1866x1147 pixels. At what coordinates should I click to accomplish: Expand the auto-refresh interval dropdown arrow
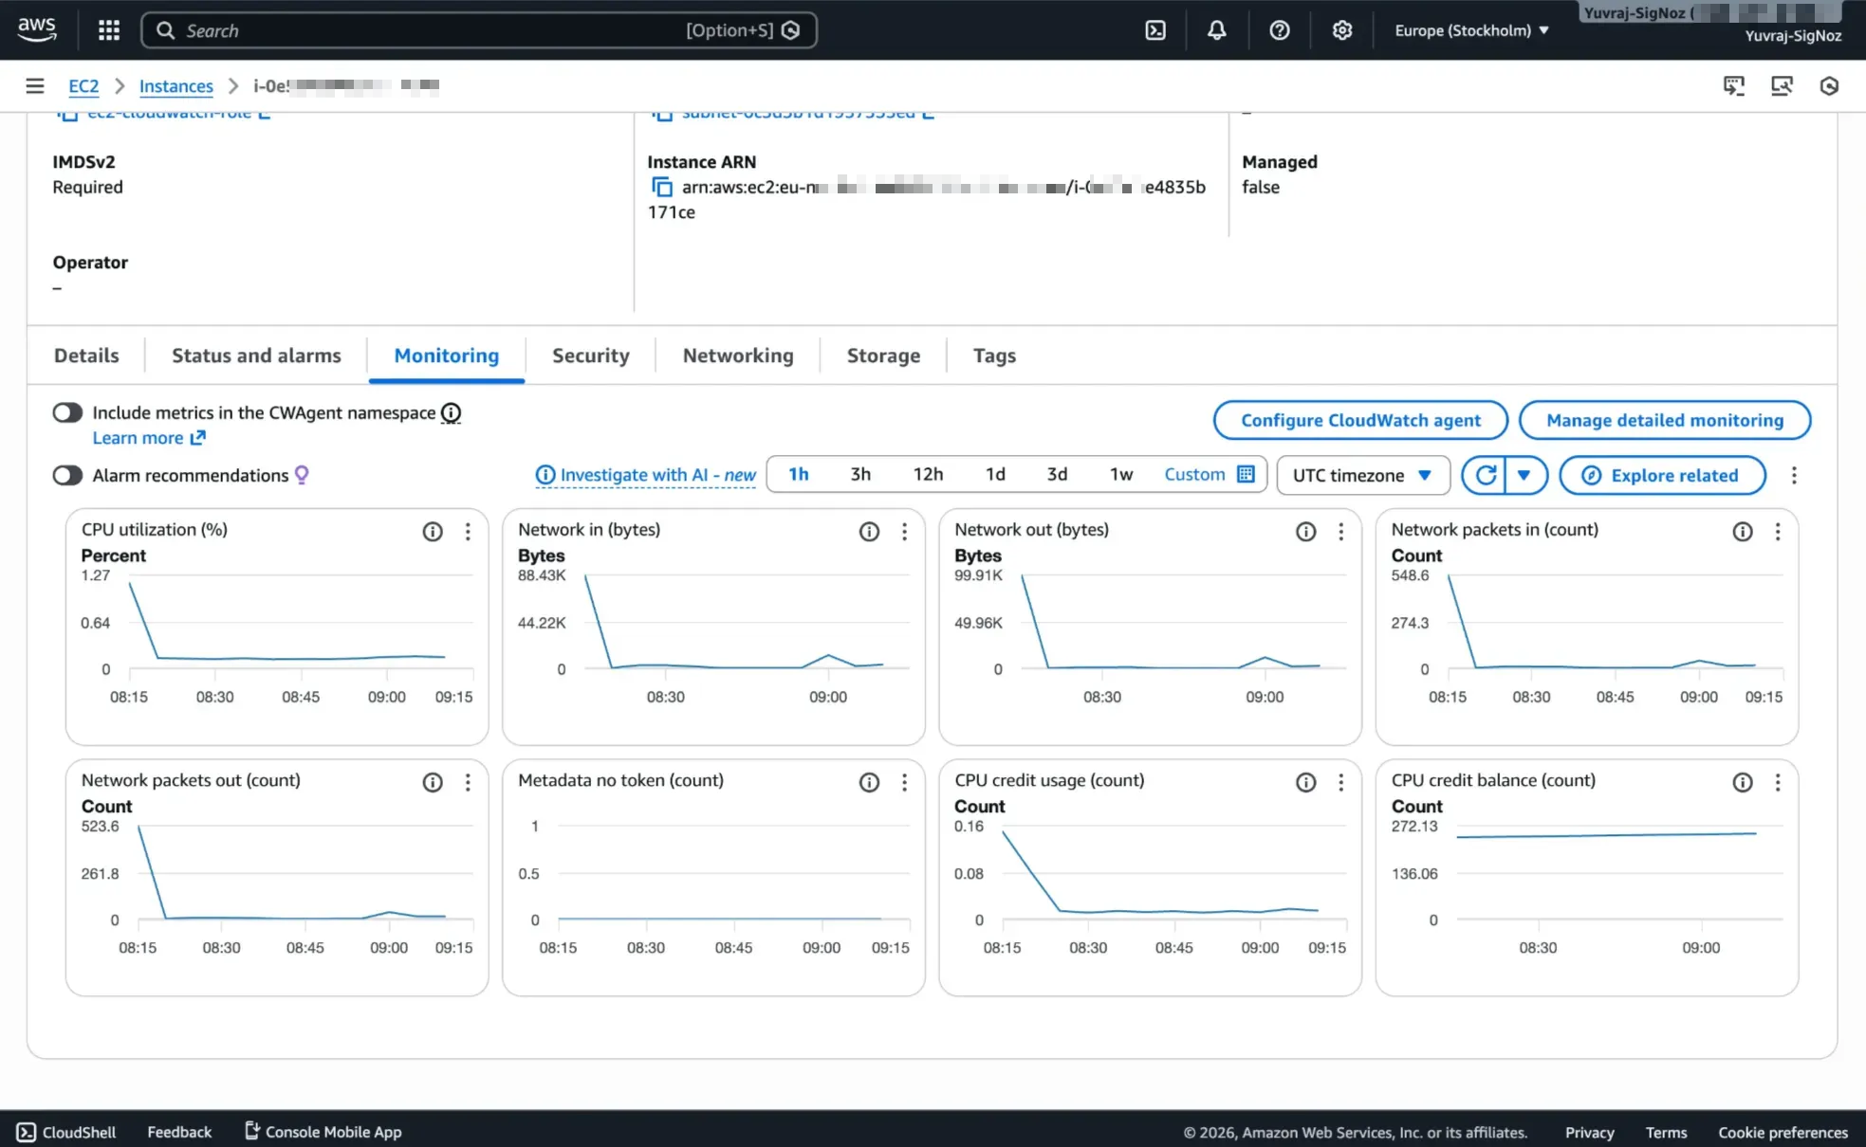point(1525,475)
